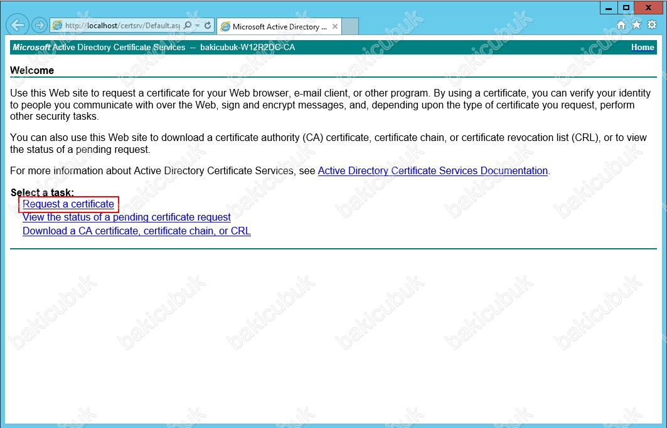667x428 pixels.
Task: Open a new blank tab
Action: (x=350, y=26)
